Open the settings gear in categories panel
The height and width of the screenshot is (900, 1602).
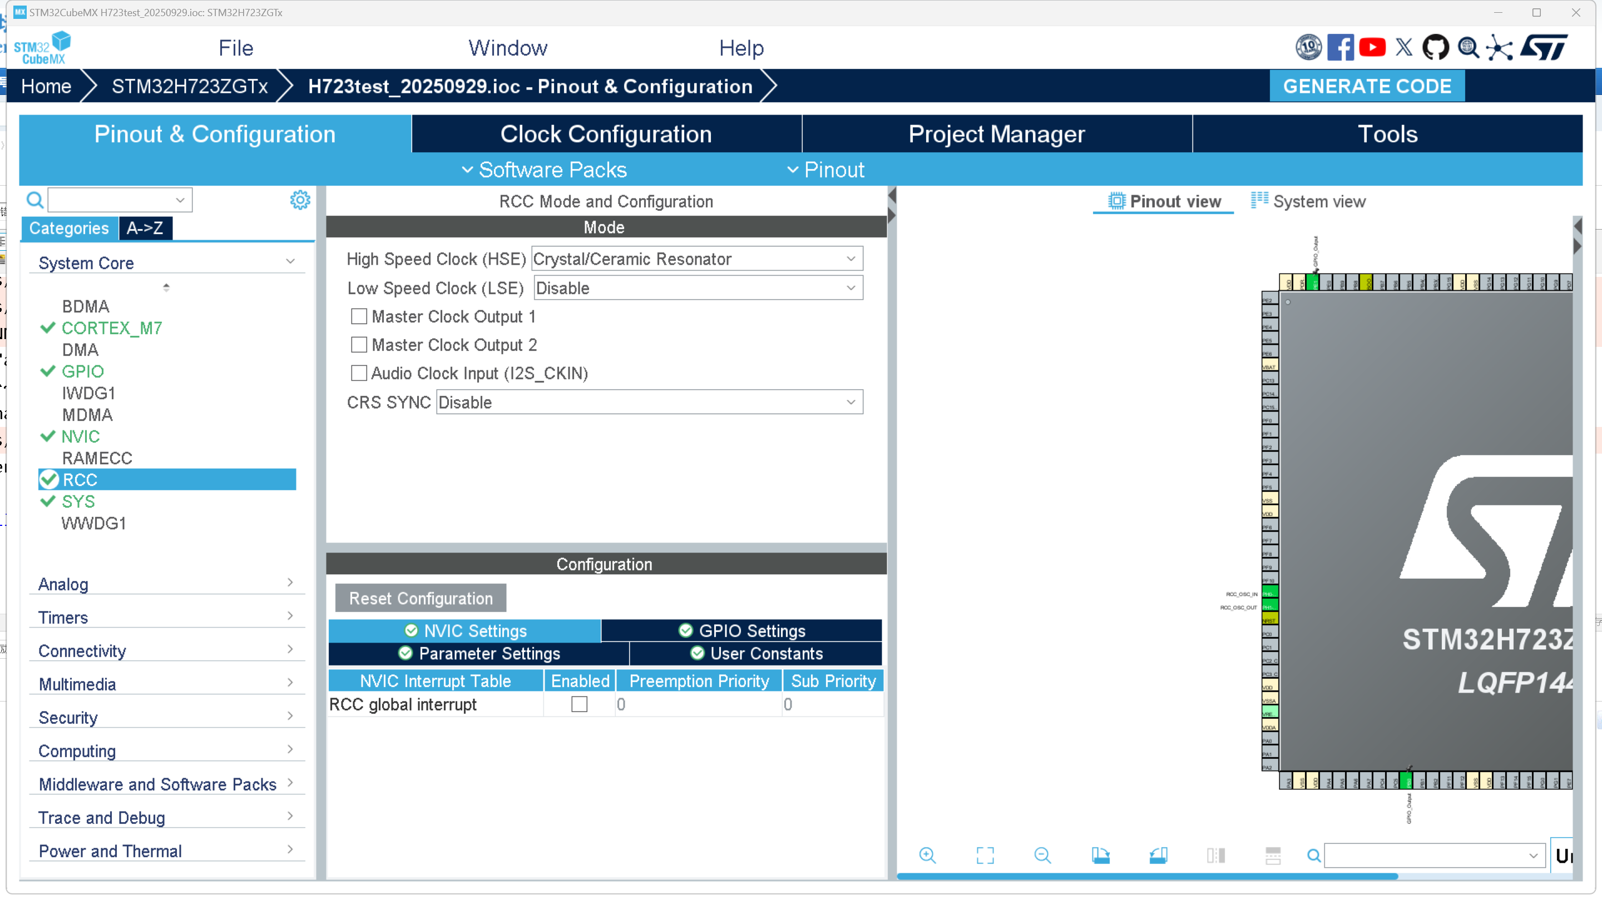click(300, 200)
